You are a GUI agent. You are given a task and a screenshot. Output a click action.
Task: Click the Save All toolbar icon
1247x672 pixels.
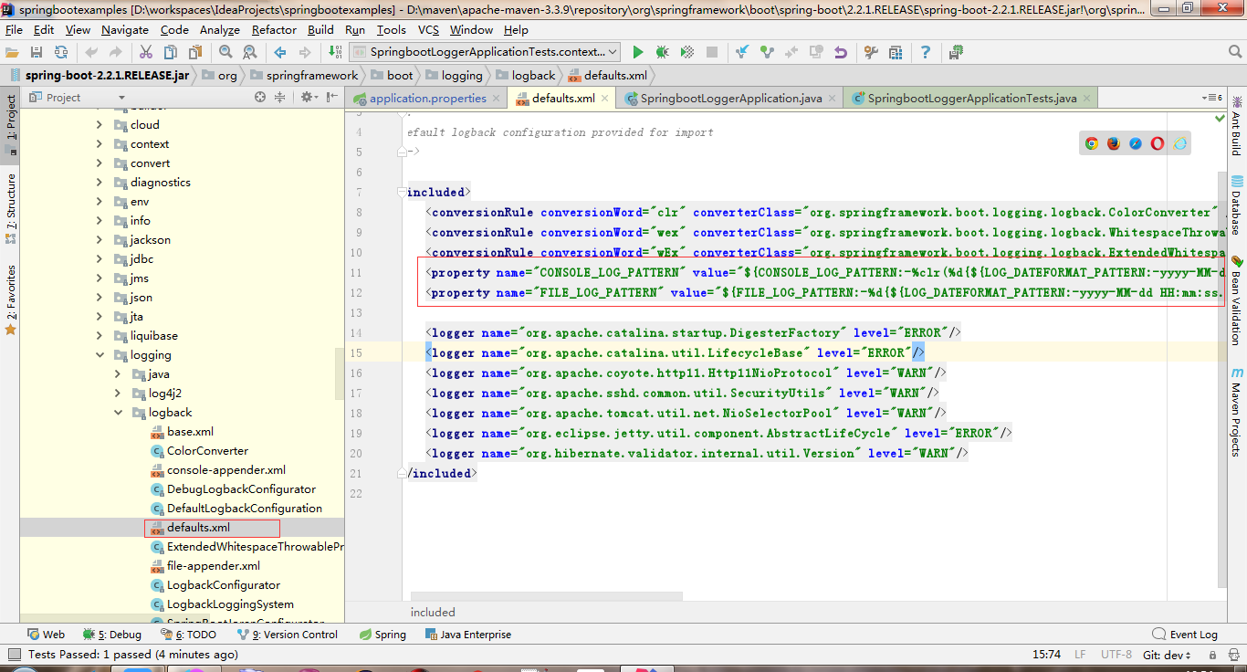click(37, 52)
